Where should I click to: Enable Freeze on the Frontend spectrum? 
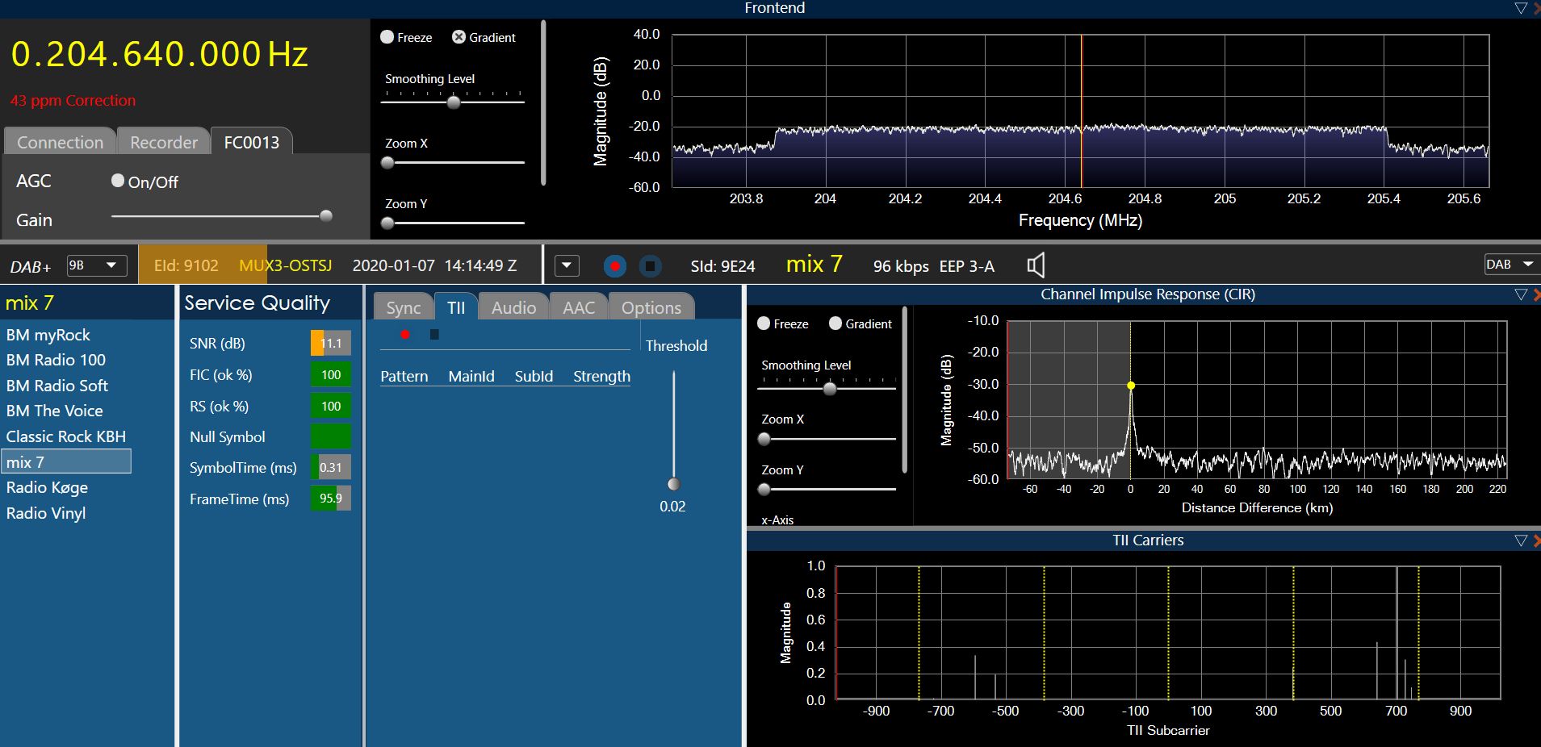click(x=387, y=37)
